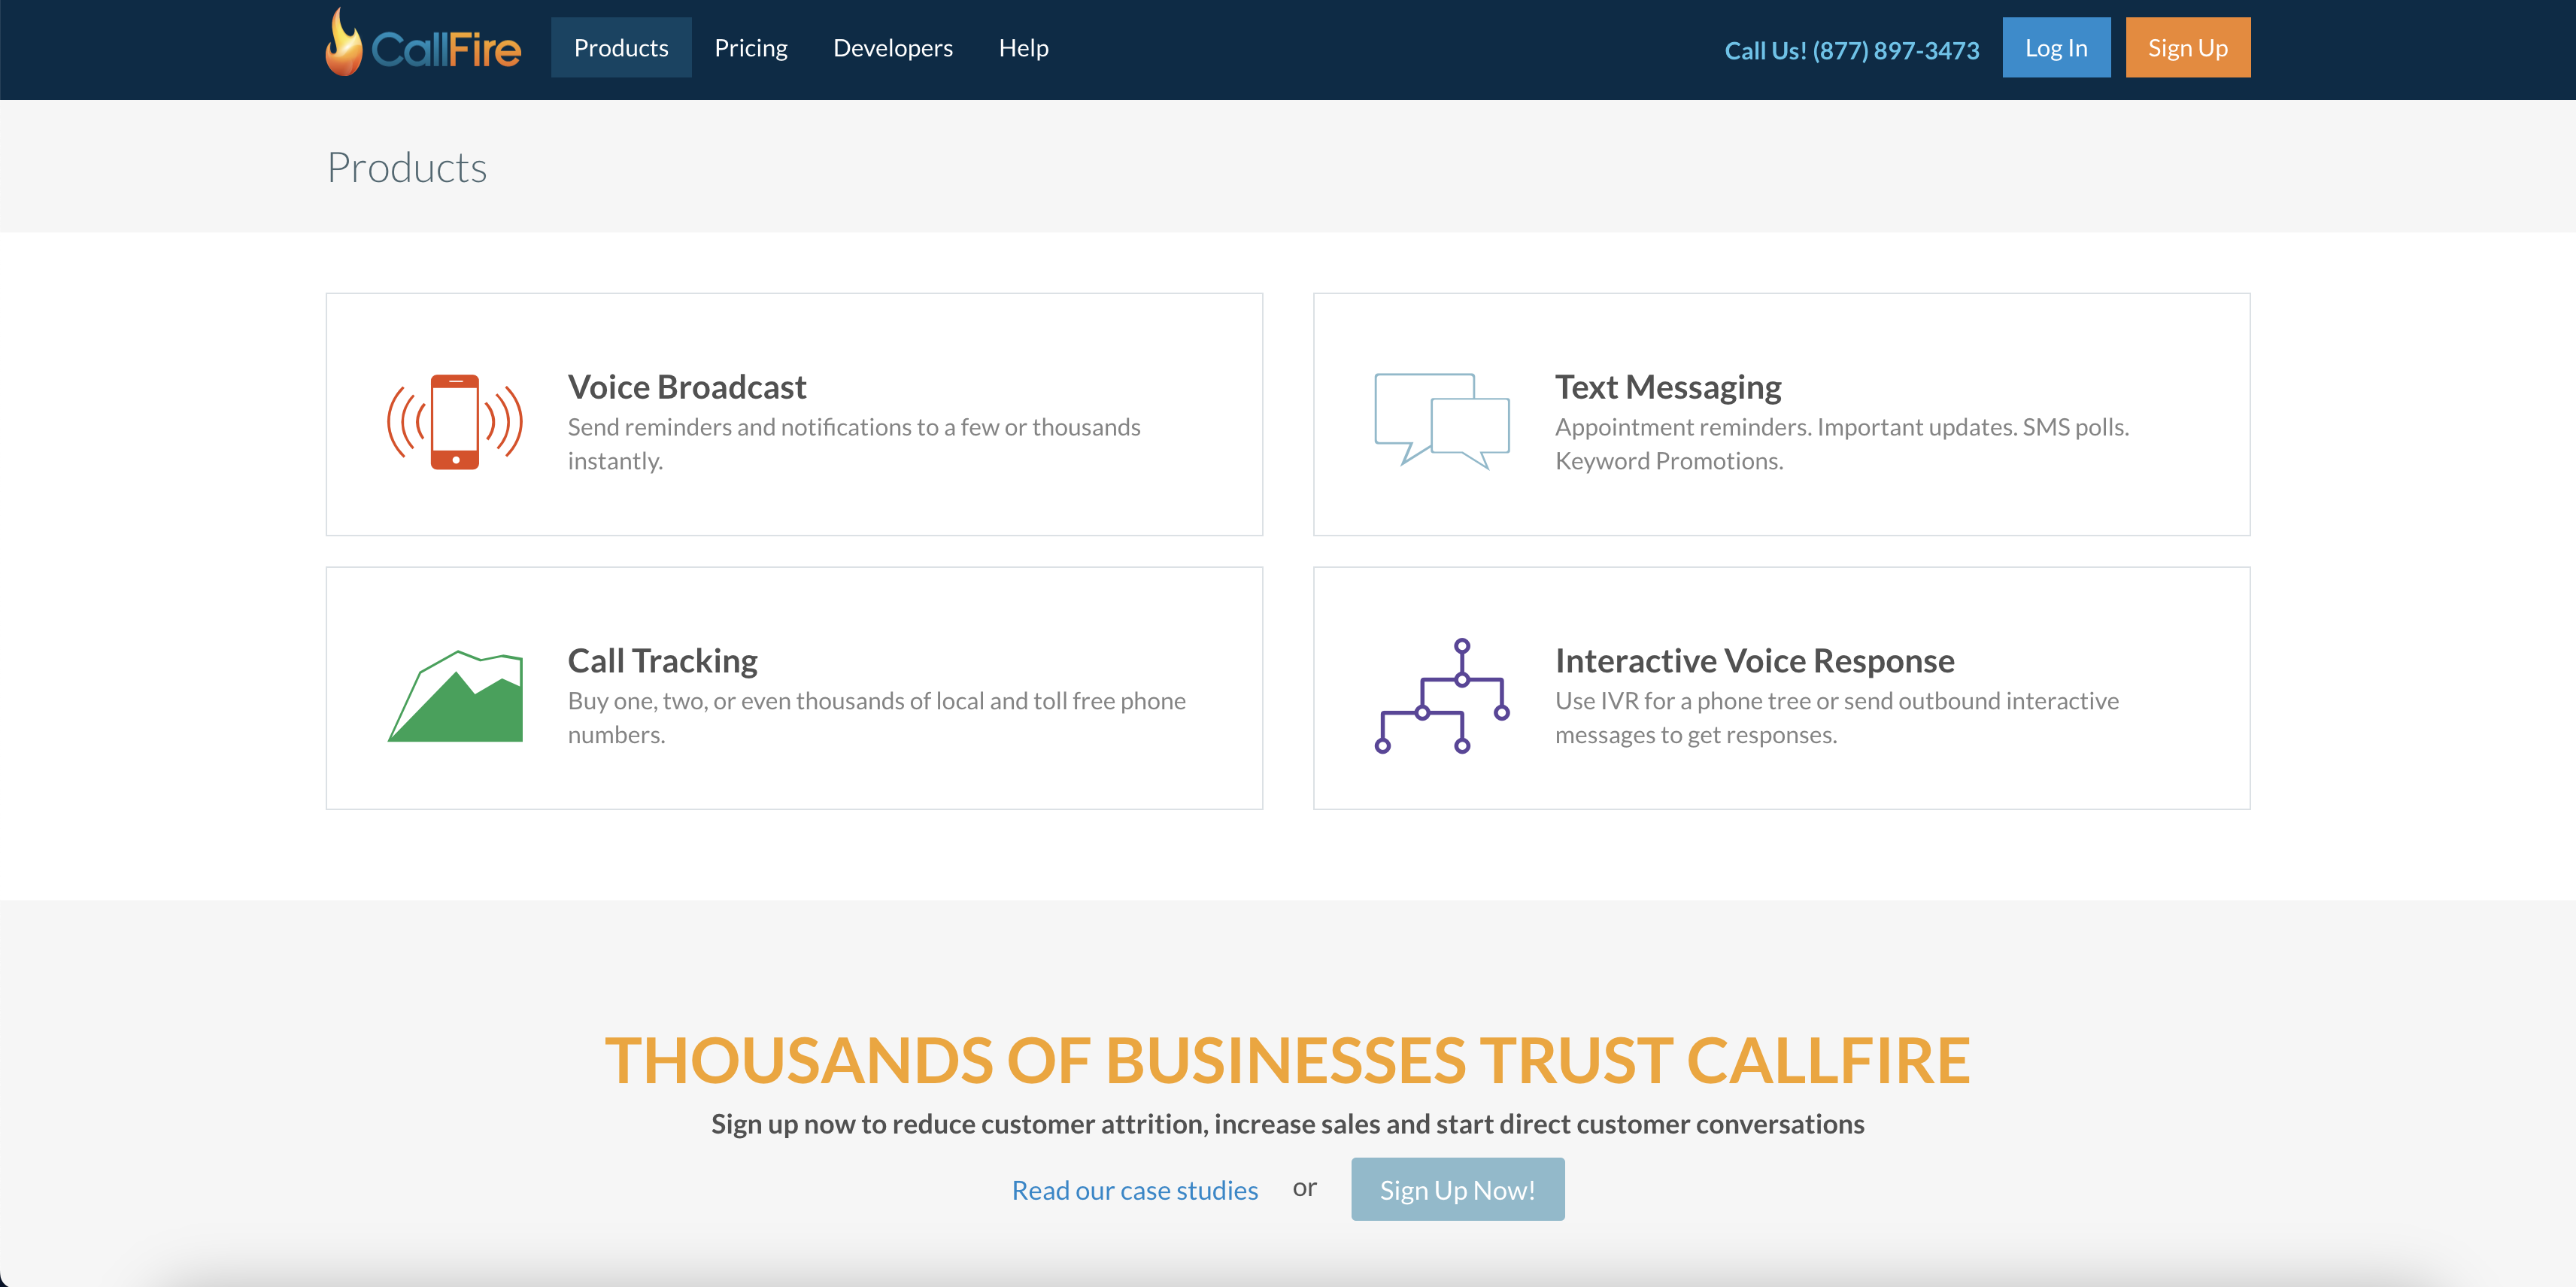Click the Log In button

pos(2056,47)
